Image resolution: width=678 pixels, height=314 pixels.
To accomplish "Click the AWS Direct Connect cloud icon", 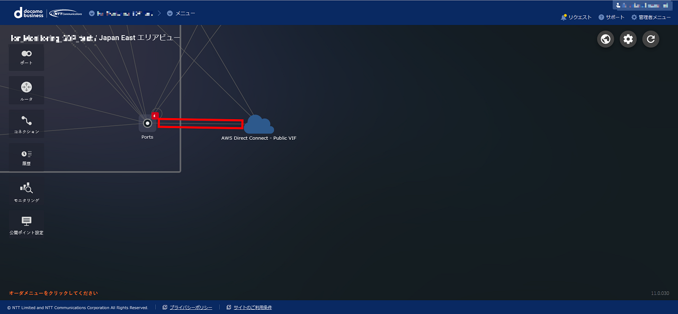I will [258, 124].
